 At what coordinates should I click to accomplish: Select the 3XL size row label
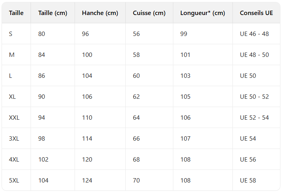(14, 139)
